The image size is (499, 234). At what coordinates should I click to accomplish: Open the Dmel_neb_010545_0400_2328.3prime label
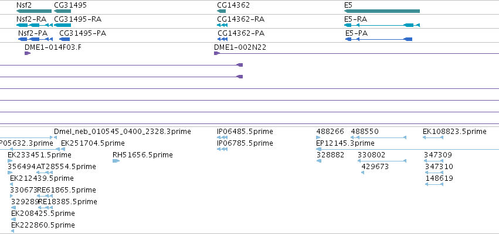pos(123,132)
